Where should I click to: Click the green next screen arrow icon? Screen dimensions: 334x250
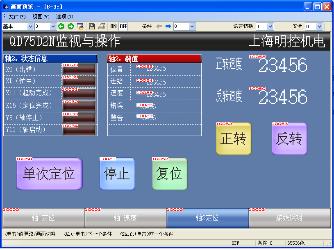70,27
